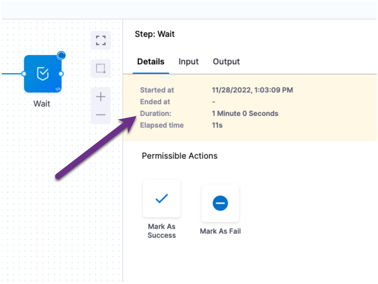This screenshot has width=378, height=284.
Task: Click the Duration value text
Action: tap(245, 113)
